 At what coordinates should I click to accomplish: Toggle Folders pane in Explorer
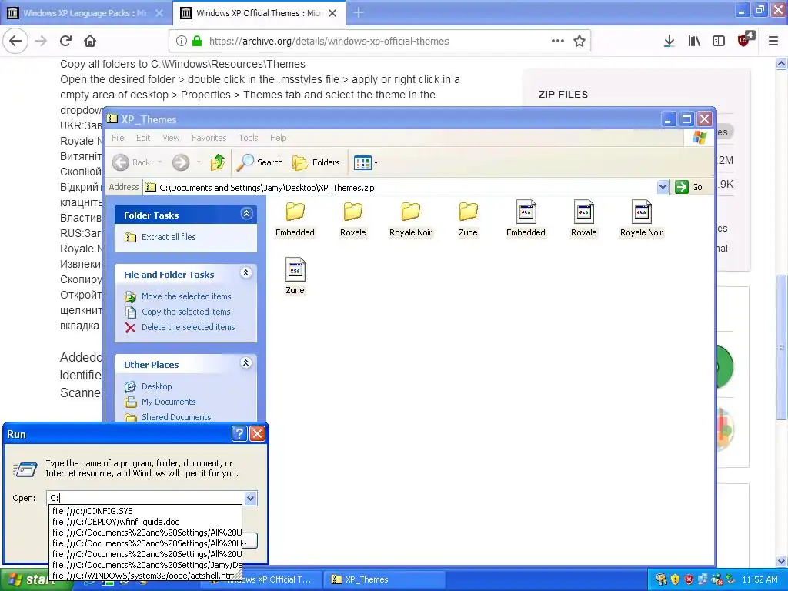coord(316,162)
